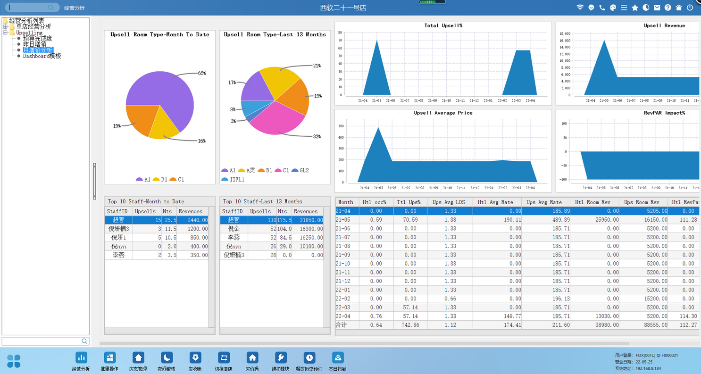Click the Total Upsell% chart title

click(x=443, y=25)
